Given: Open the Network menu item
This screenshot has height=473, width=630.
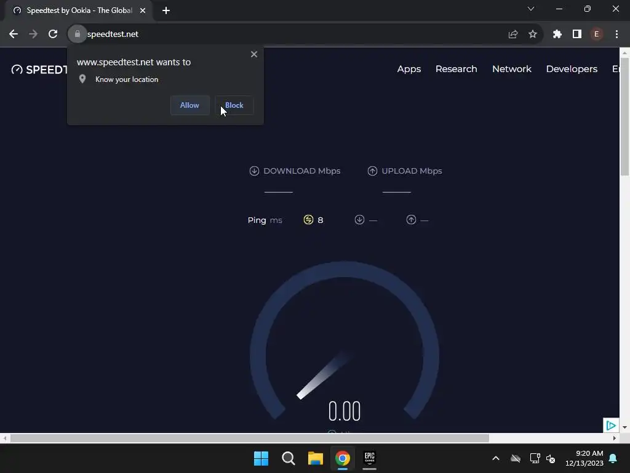Looking at the screenshot, I should point(512,69).
